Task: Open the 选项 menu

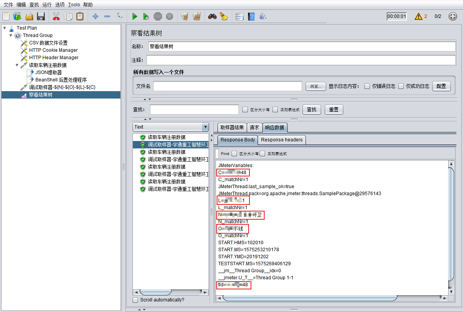Action: (x=60, y=5)
